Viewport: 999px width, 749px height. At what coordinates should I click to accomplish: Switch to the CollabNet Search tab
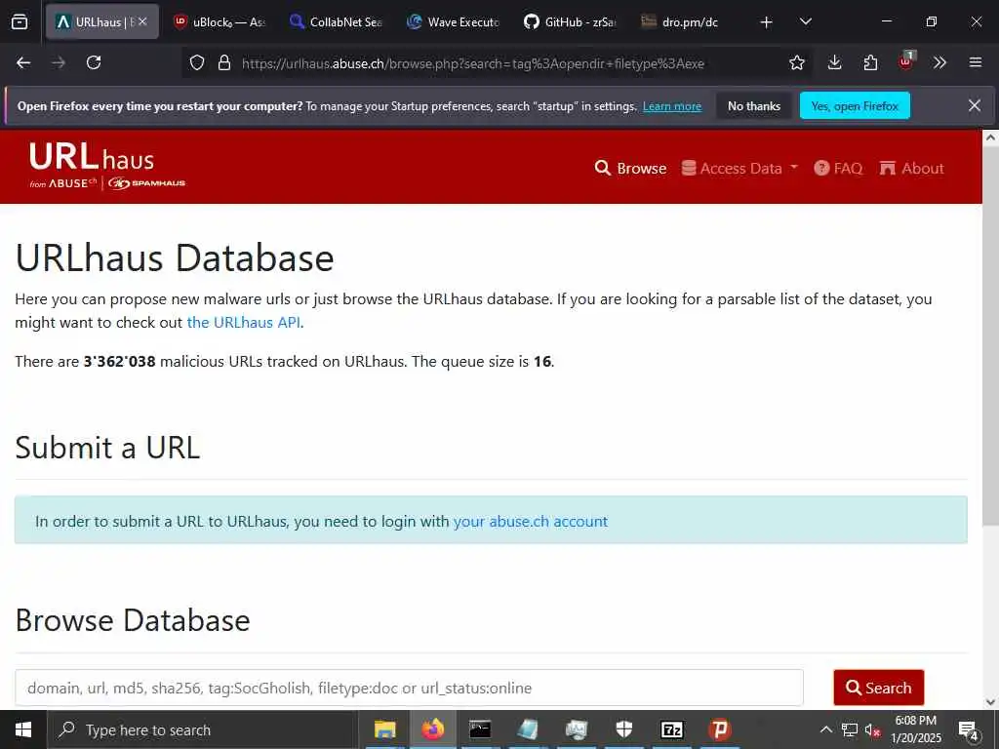coord(337,21)
